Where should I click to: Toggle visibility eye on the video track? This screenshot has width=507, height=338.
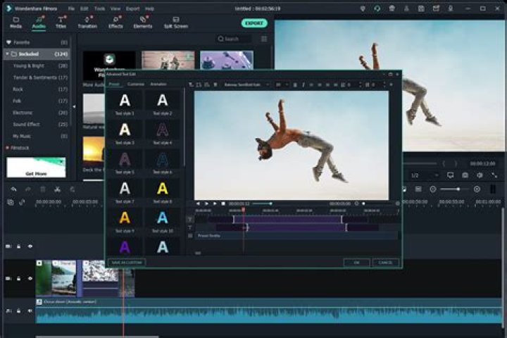30,278
